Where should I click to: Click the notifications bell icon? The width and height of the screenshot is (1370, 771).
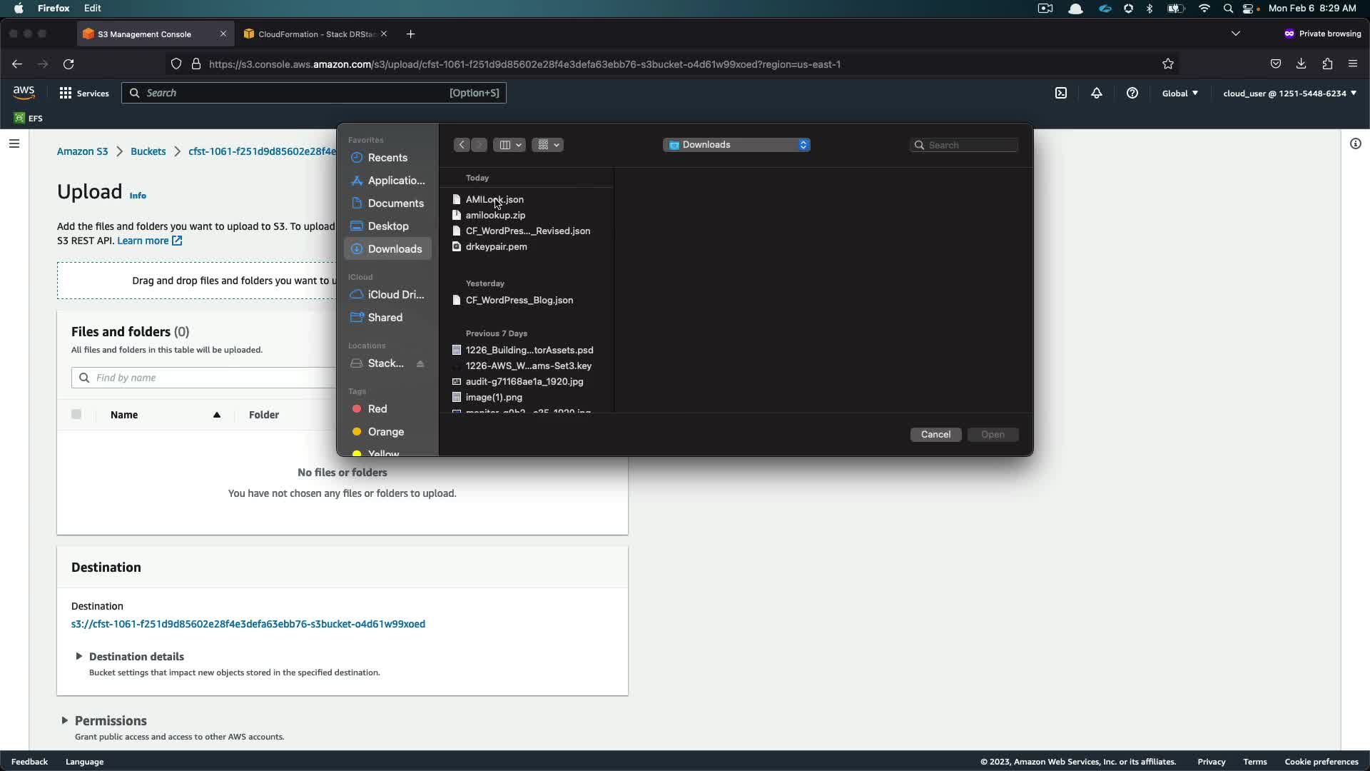point(1097,93)
